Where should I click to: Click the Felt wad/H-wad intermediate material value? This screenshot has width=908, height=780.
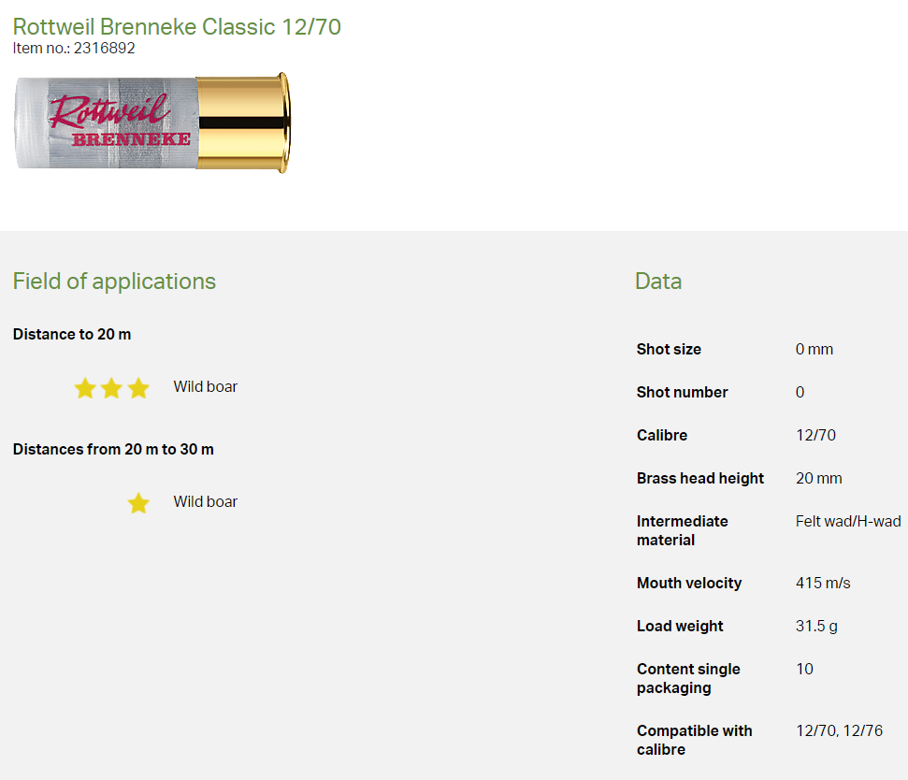point(847,522)
